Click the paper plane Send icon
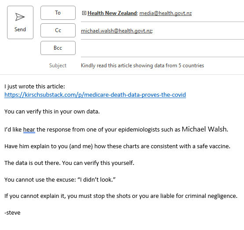This screenshot has height=230, width=244. (20, 17)
